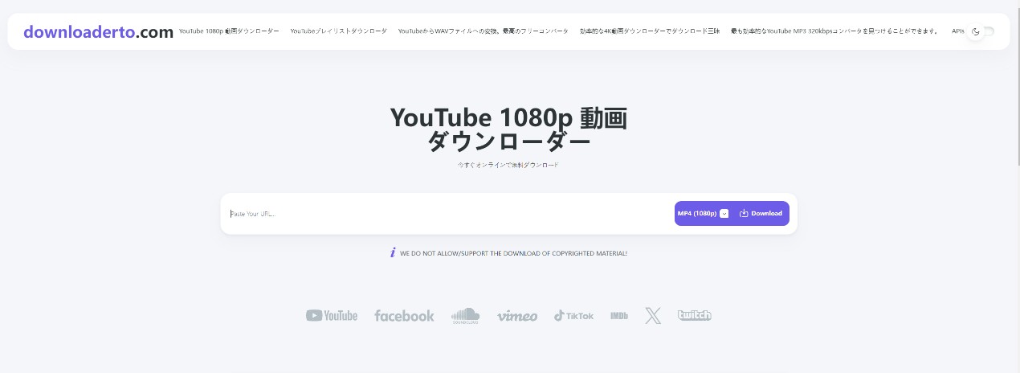The width and height of the screenshot is (1020, 373).
Task: Open the APIs nav link
Action: tap(957, 31)
